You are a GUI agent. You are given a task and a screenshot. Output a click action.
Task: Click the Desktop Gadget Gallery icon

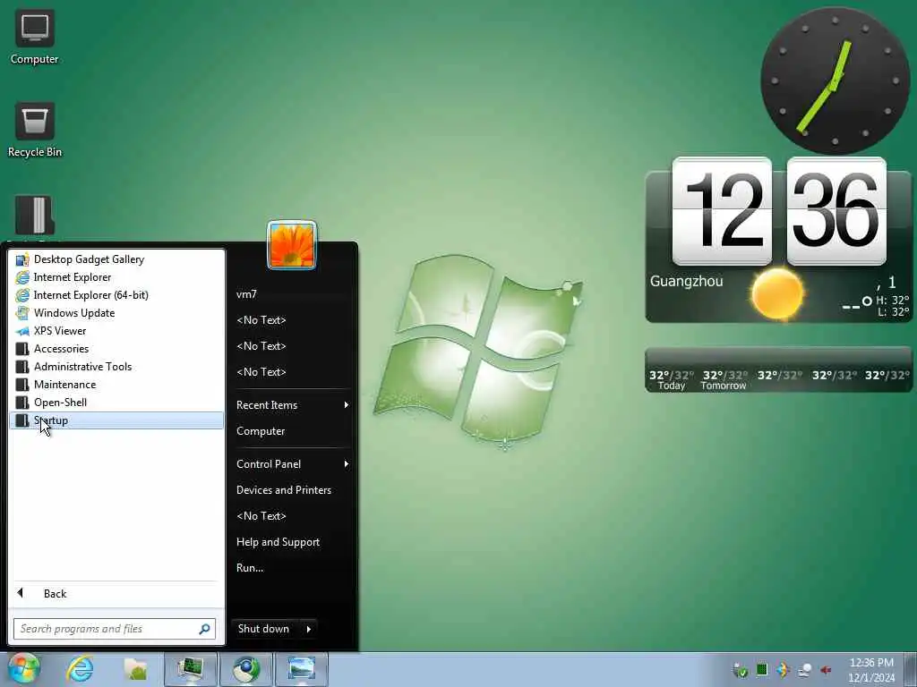pos(22,259)
